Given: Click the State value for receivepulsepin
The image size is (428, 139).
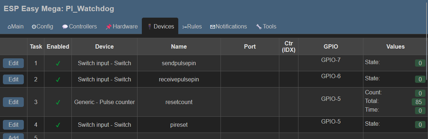Looking at the screenshot, I should tap(420, 79).
